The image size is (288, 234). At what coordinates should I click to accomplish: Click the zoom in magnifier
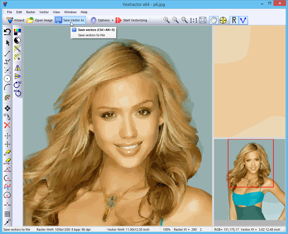tap(166, 20)
